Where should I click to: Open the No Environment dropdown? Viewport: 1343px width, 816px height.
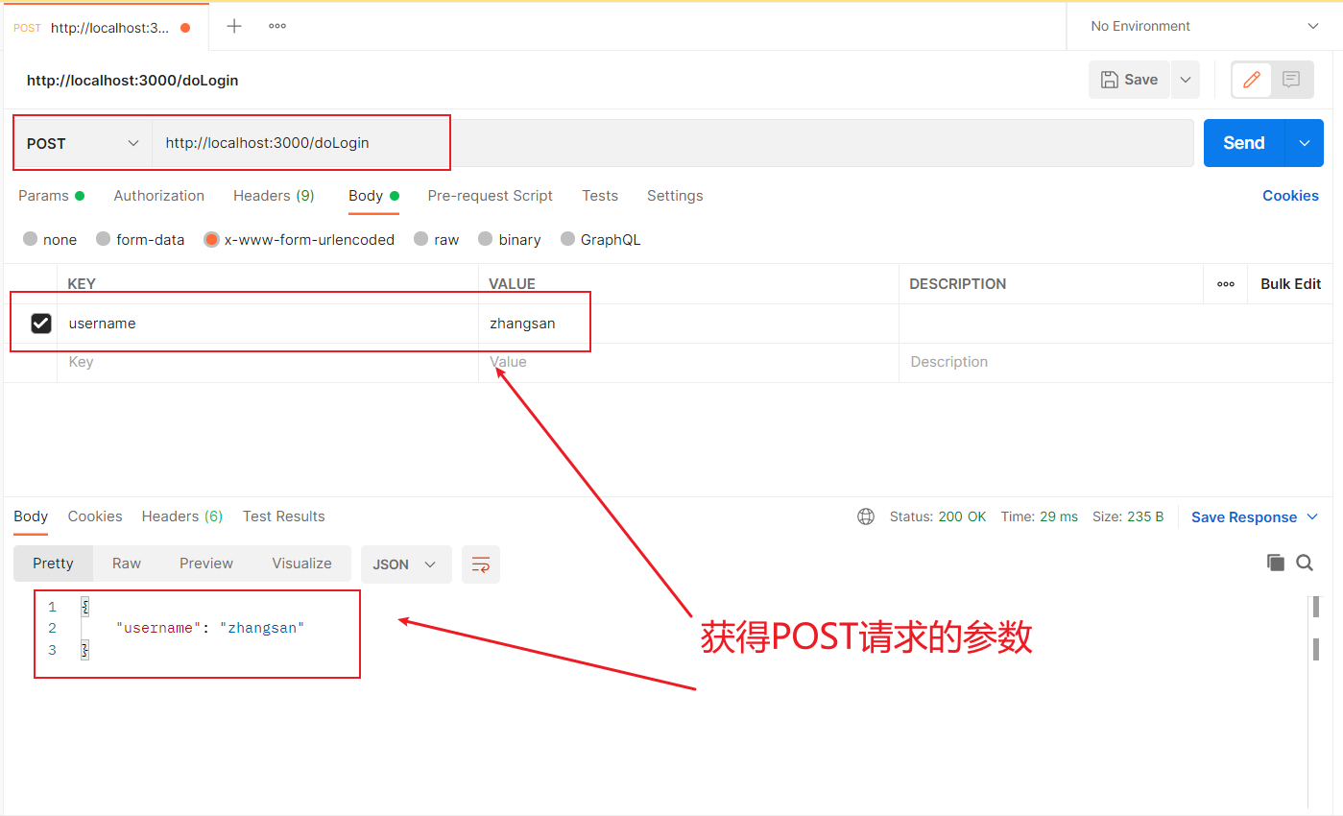[1205, 26]
